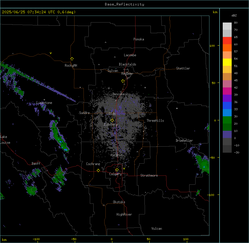
Task: Select the red 65–60 dBZ legend swatch
Action: coord(227,41)
